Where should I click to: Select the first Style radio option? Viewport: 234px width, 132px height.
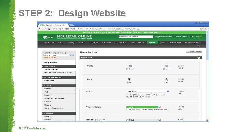tap(127, 82)
